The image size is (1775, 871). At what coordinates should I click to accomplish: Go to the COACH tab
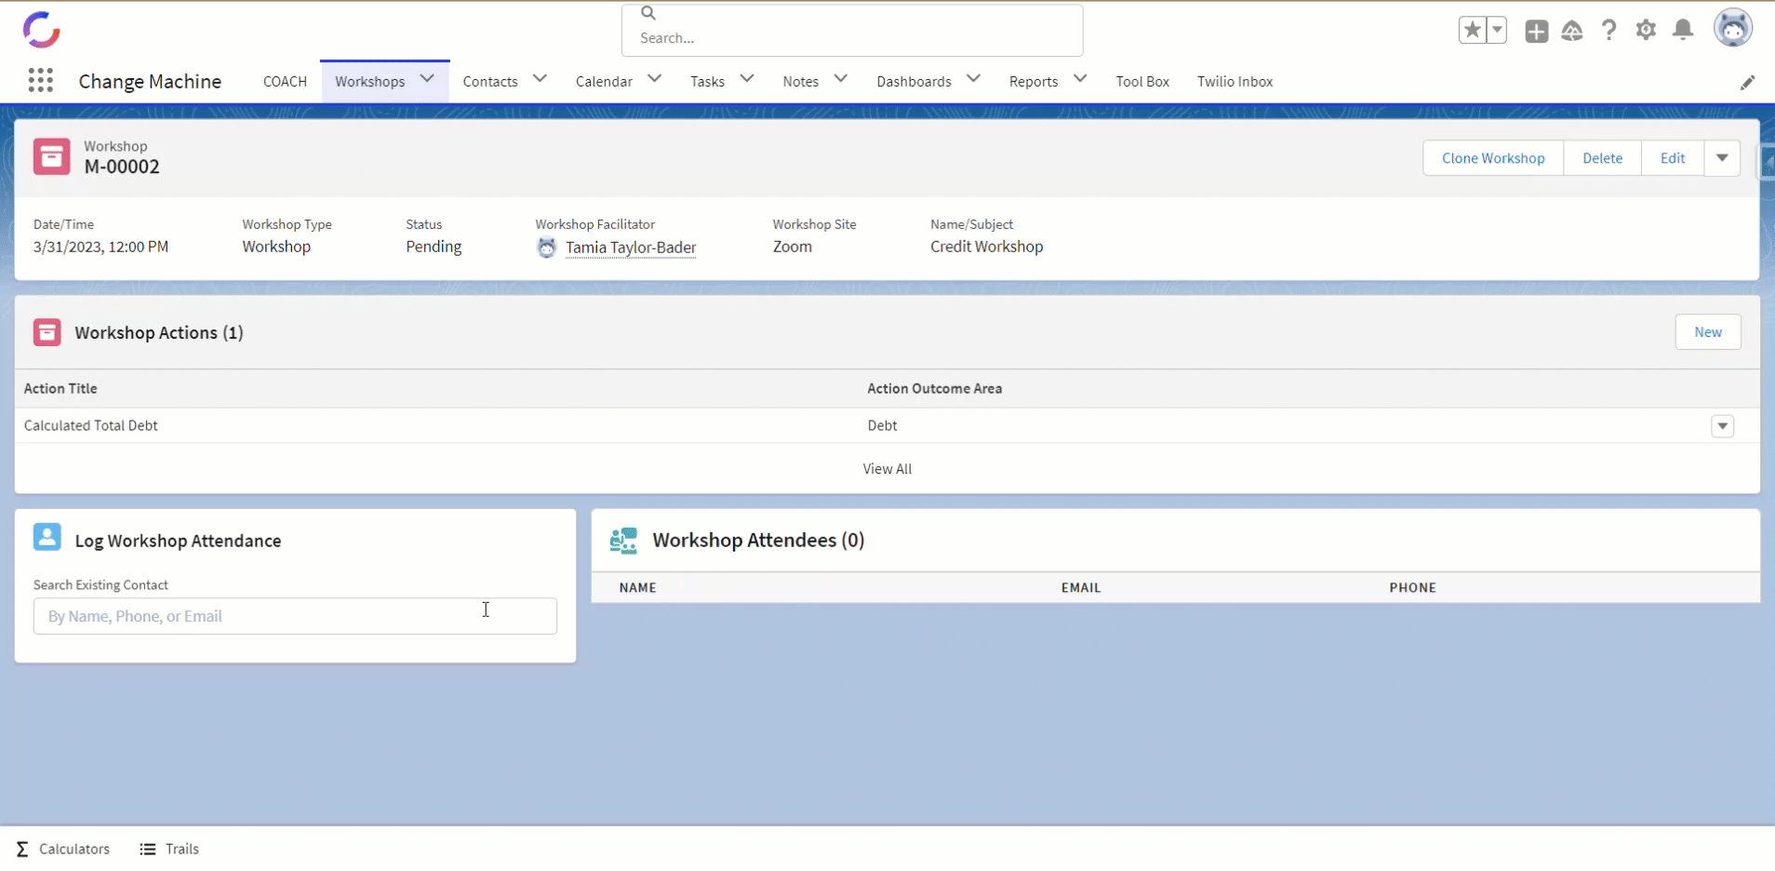point(285,82)
